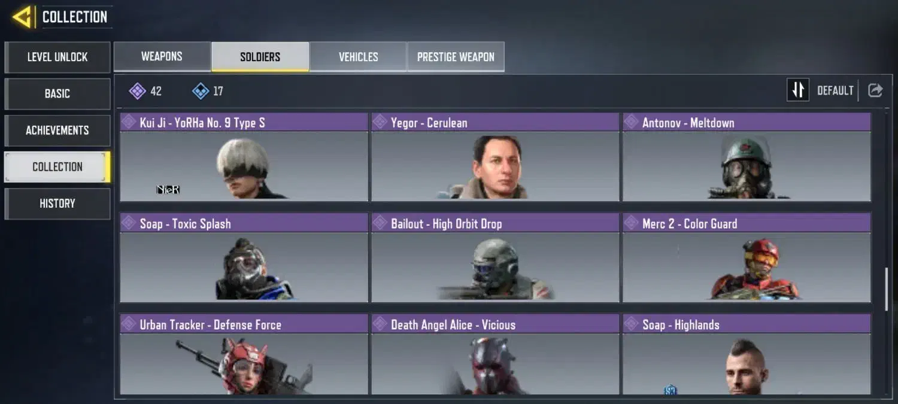
Task: Click the purple epic rarity diamond icon showing 42
Action: pyautogui.click(x=138, y=91)
